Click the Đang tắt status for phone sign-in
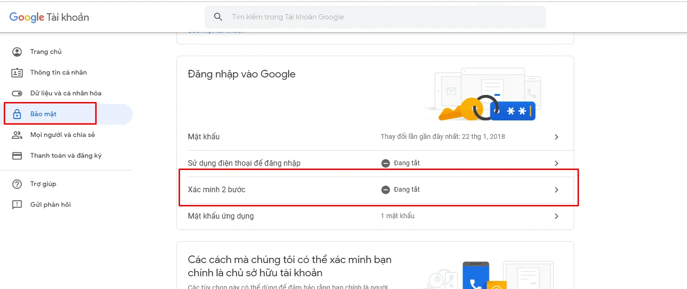687x289 pixels. click(401, 163)
